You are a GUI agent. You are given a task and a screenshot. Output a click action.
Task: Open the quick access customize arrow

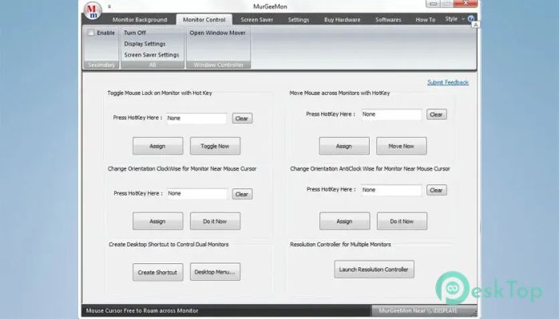pos(109,6)
